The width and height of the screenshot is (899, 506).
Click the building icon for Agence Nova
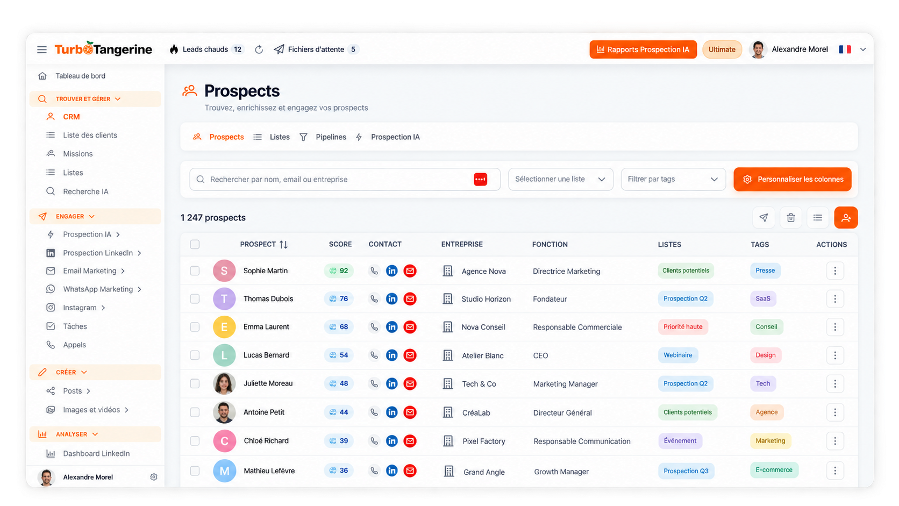[x=447, y=271]
